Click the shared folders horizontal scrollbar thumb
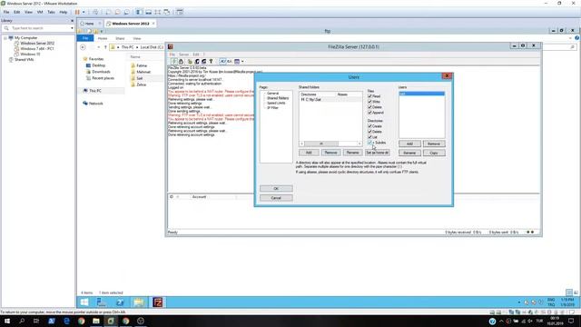Screen dimensions: 581x327 (x=321, y=144)
